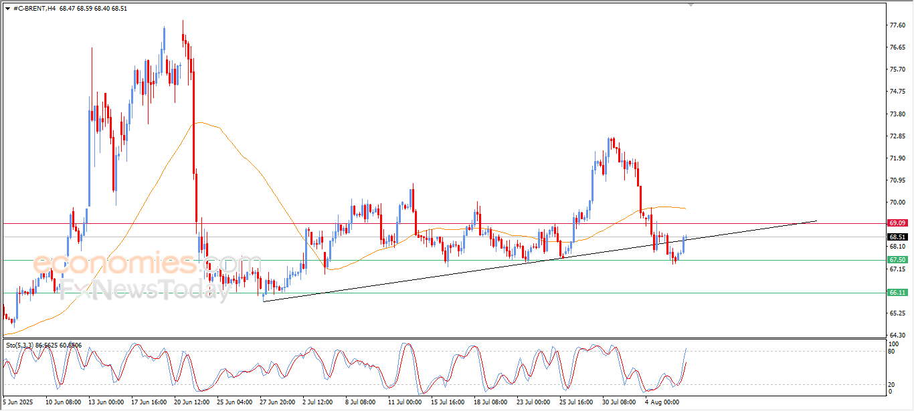914x411 pixels.
Task: Click the 17 Jun 16:00 time label
Action: (x=149, y=402)
